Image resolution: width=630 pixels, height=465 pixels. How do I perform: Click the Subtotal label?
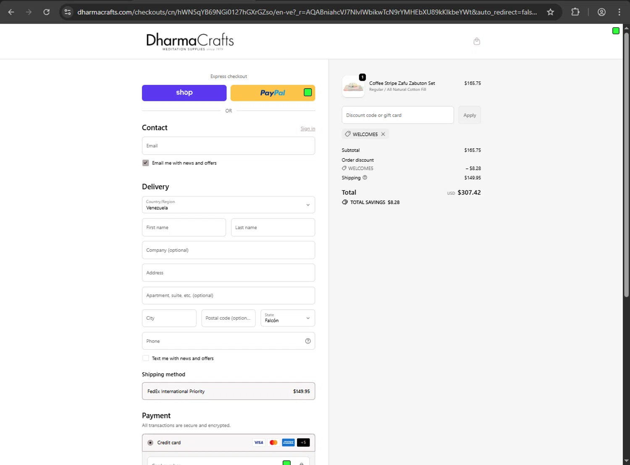click(x=351, y=150)
